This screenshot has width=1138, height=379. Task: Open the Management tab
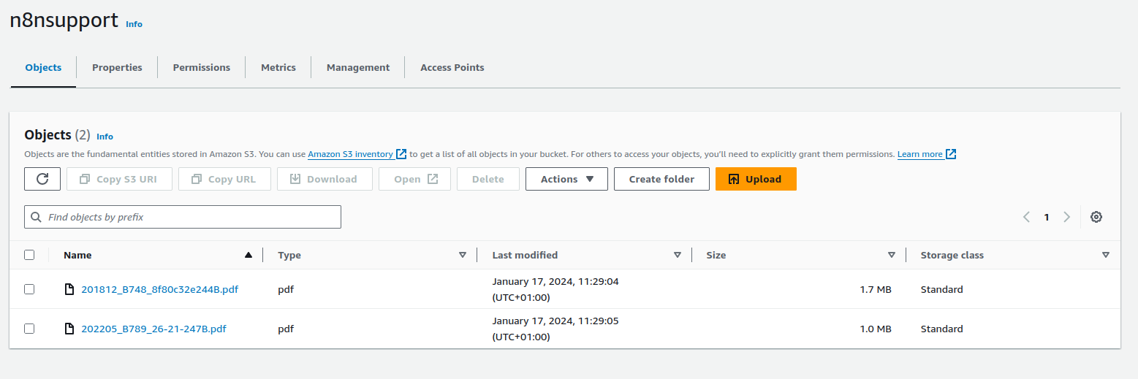click(x=357, y=67)
